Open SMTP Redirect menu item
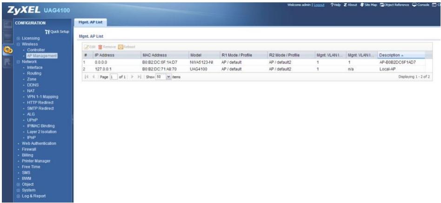Viewport: 441px width, 203px height. coord(40,108)
